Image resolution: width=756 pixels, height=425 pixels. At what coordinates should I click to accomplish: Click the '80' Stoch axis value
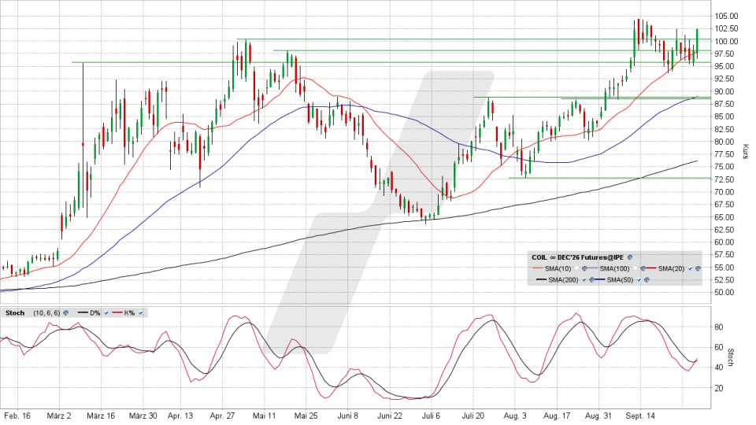coord(718,327)
